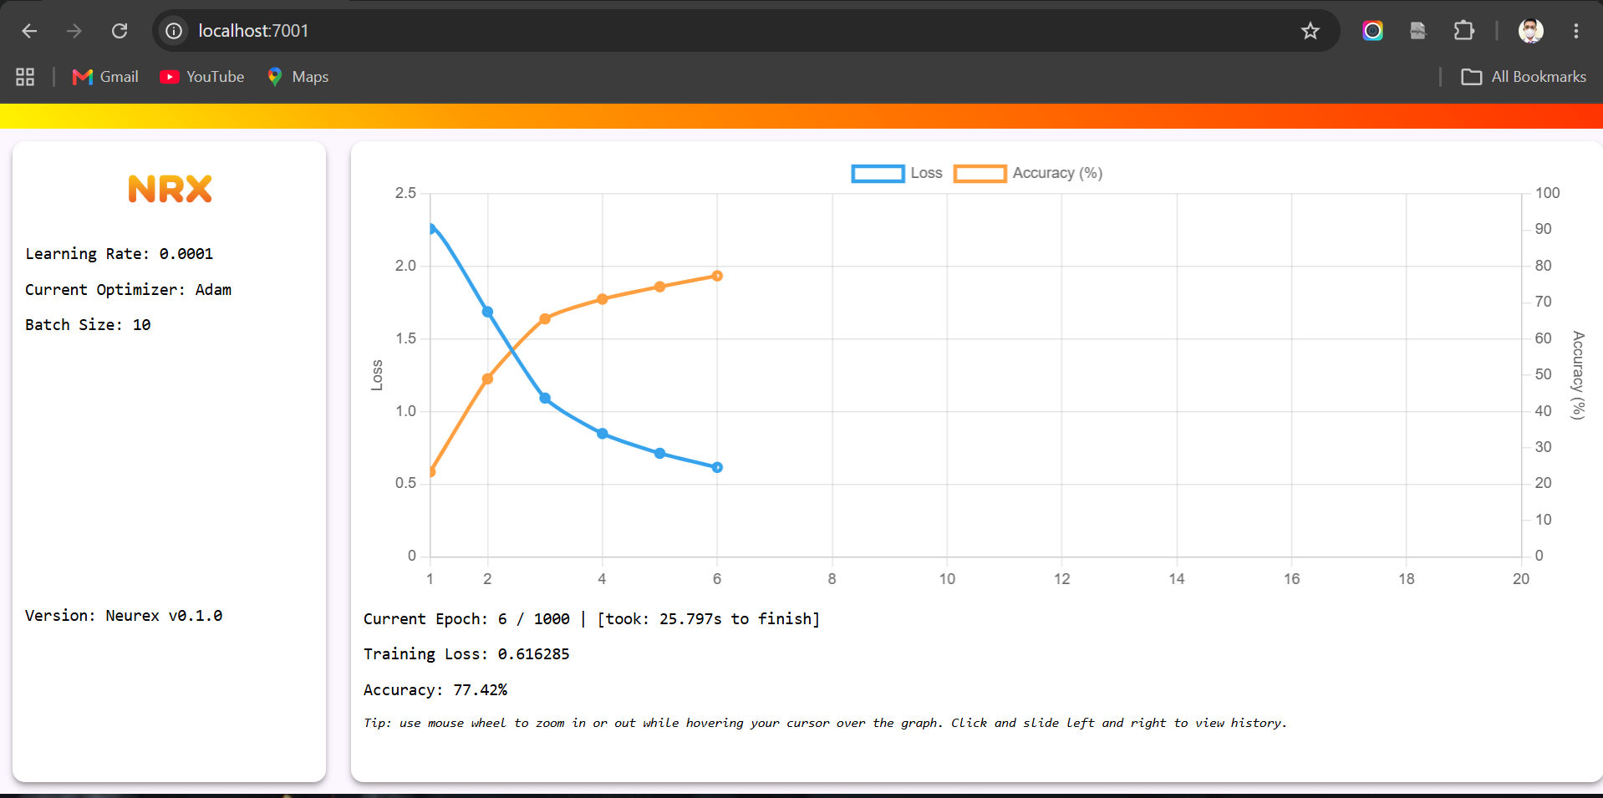Open the YouTube bookmark

click(202, 77)
